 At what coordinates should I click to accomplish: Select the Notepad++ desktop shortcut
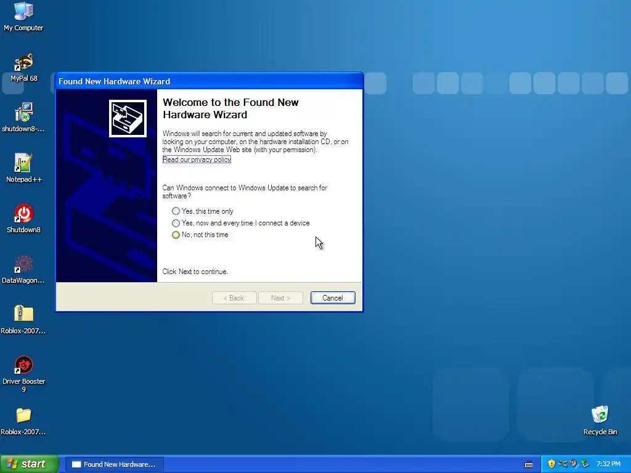pos(23,168)
